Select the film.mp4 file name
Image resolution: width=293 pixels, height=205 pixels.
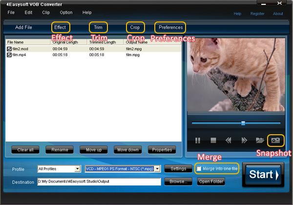click(19, 55)
